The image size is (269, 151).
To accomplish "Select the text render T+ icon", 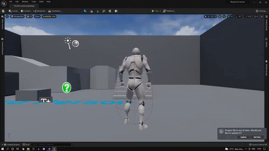I will pyautogui.click(x=45, y=100).
